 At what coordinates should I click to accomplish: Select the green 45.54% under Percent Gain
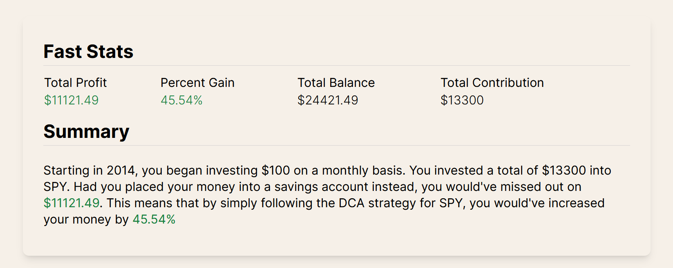coord(181,100)
